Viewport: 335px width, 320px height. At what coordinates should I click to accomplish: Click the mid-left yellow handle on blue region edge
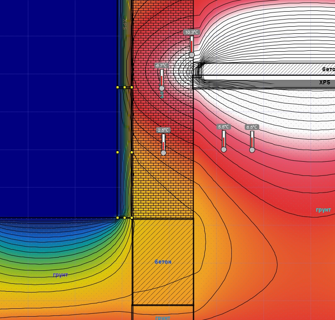click(x=117, y=152)
